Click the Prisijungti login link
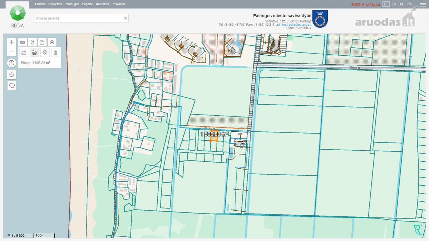 (x=118, y=4)
